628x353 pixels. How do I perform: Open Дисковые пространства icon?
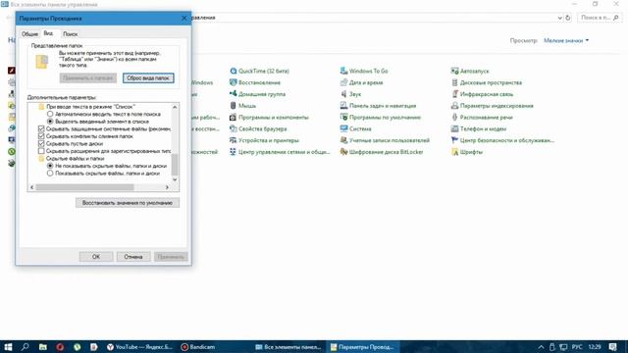454,82
